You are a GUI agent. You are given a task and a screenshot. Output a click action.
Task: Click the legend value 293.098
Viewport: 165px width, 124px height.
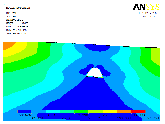[x=124, y=118]
